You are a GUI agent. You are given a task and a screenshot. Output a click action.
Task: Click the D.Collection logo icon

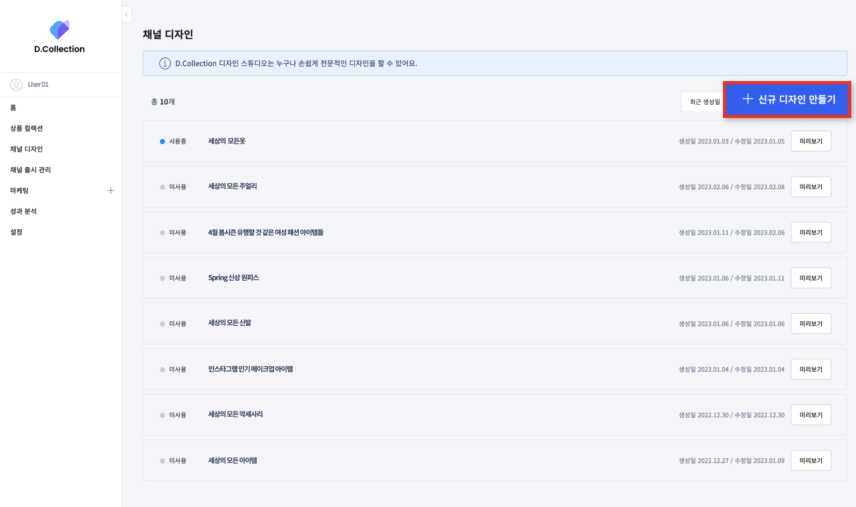pos(60,30)
